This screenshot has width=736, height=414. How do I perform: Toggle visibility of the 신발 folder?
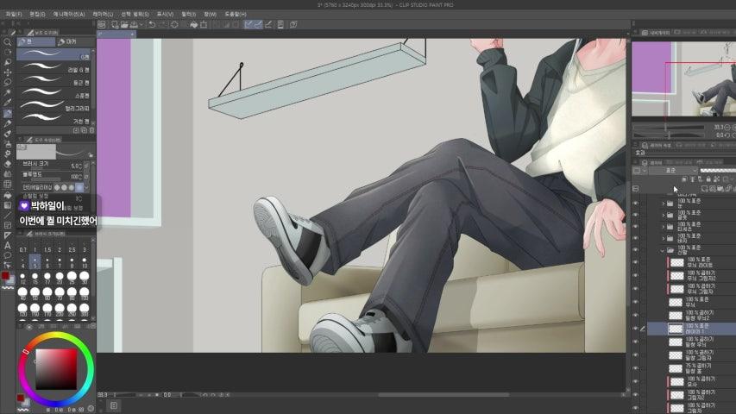tap(636, 250)
